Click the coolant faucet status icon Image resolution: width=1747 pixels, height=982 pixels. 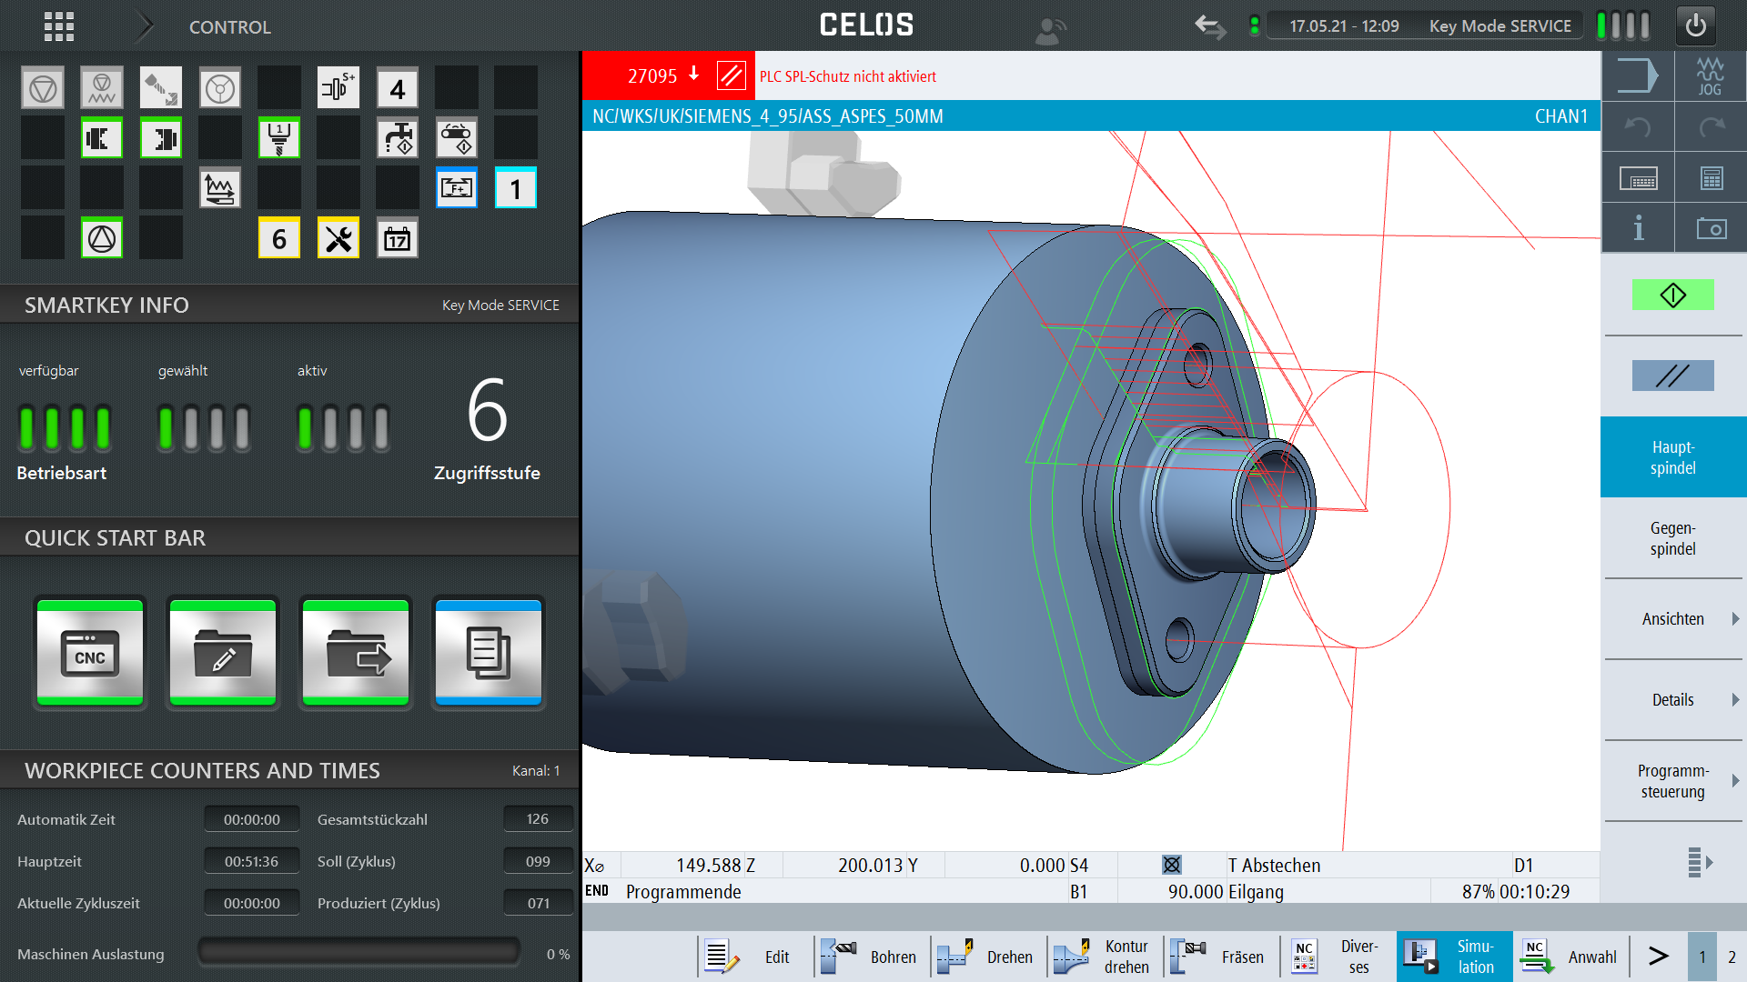398,138
